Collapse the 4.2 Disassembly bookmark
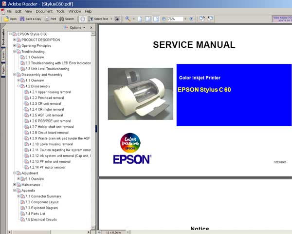This screenshot has height=234, width=292. 18,86
